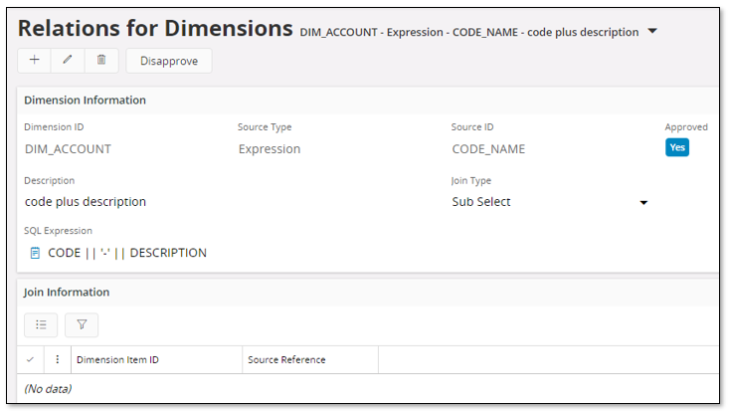Click the filter funnel icon
729x411 pixels.
coord(82,324)
